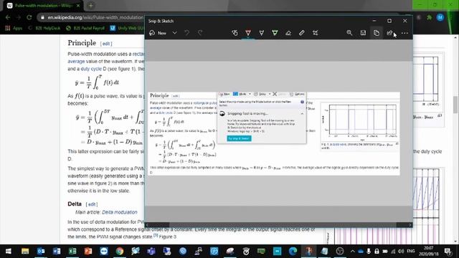Open PowerPoint from the taskbar
The image size is (459, 258).
88,251
